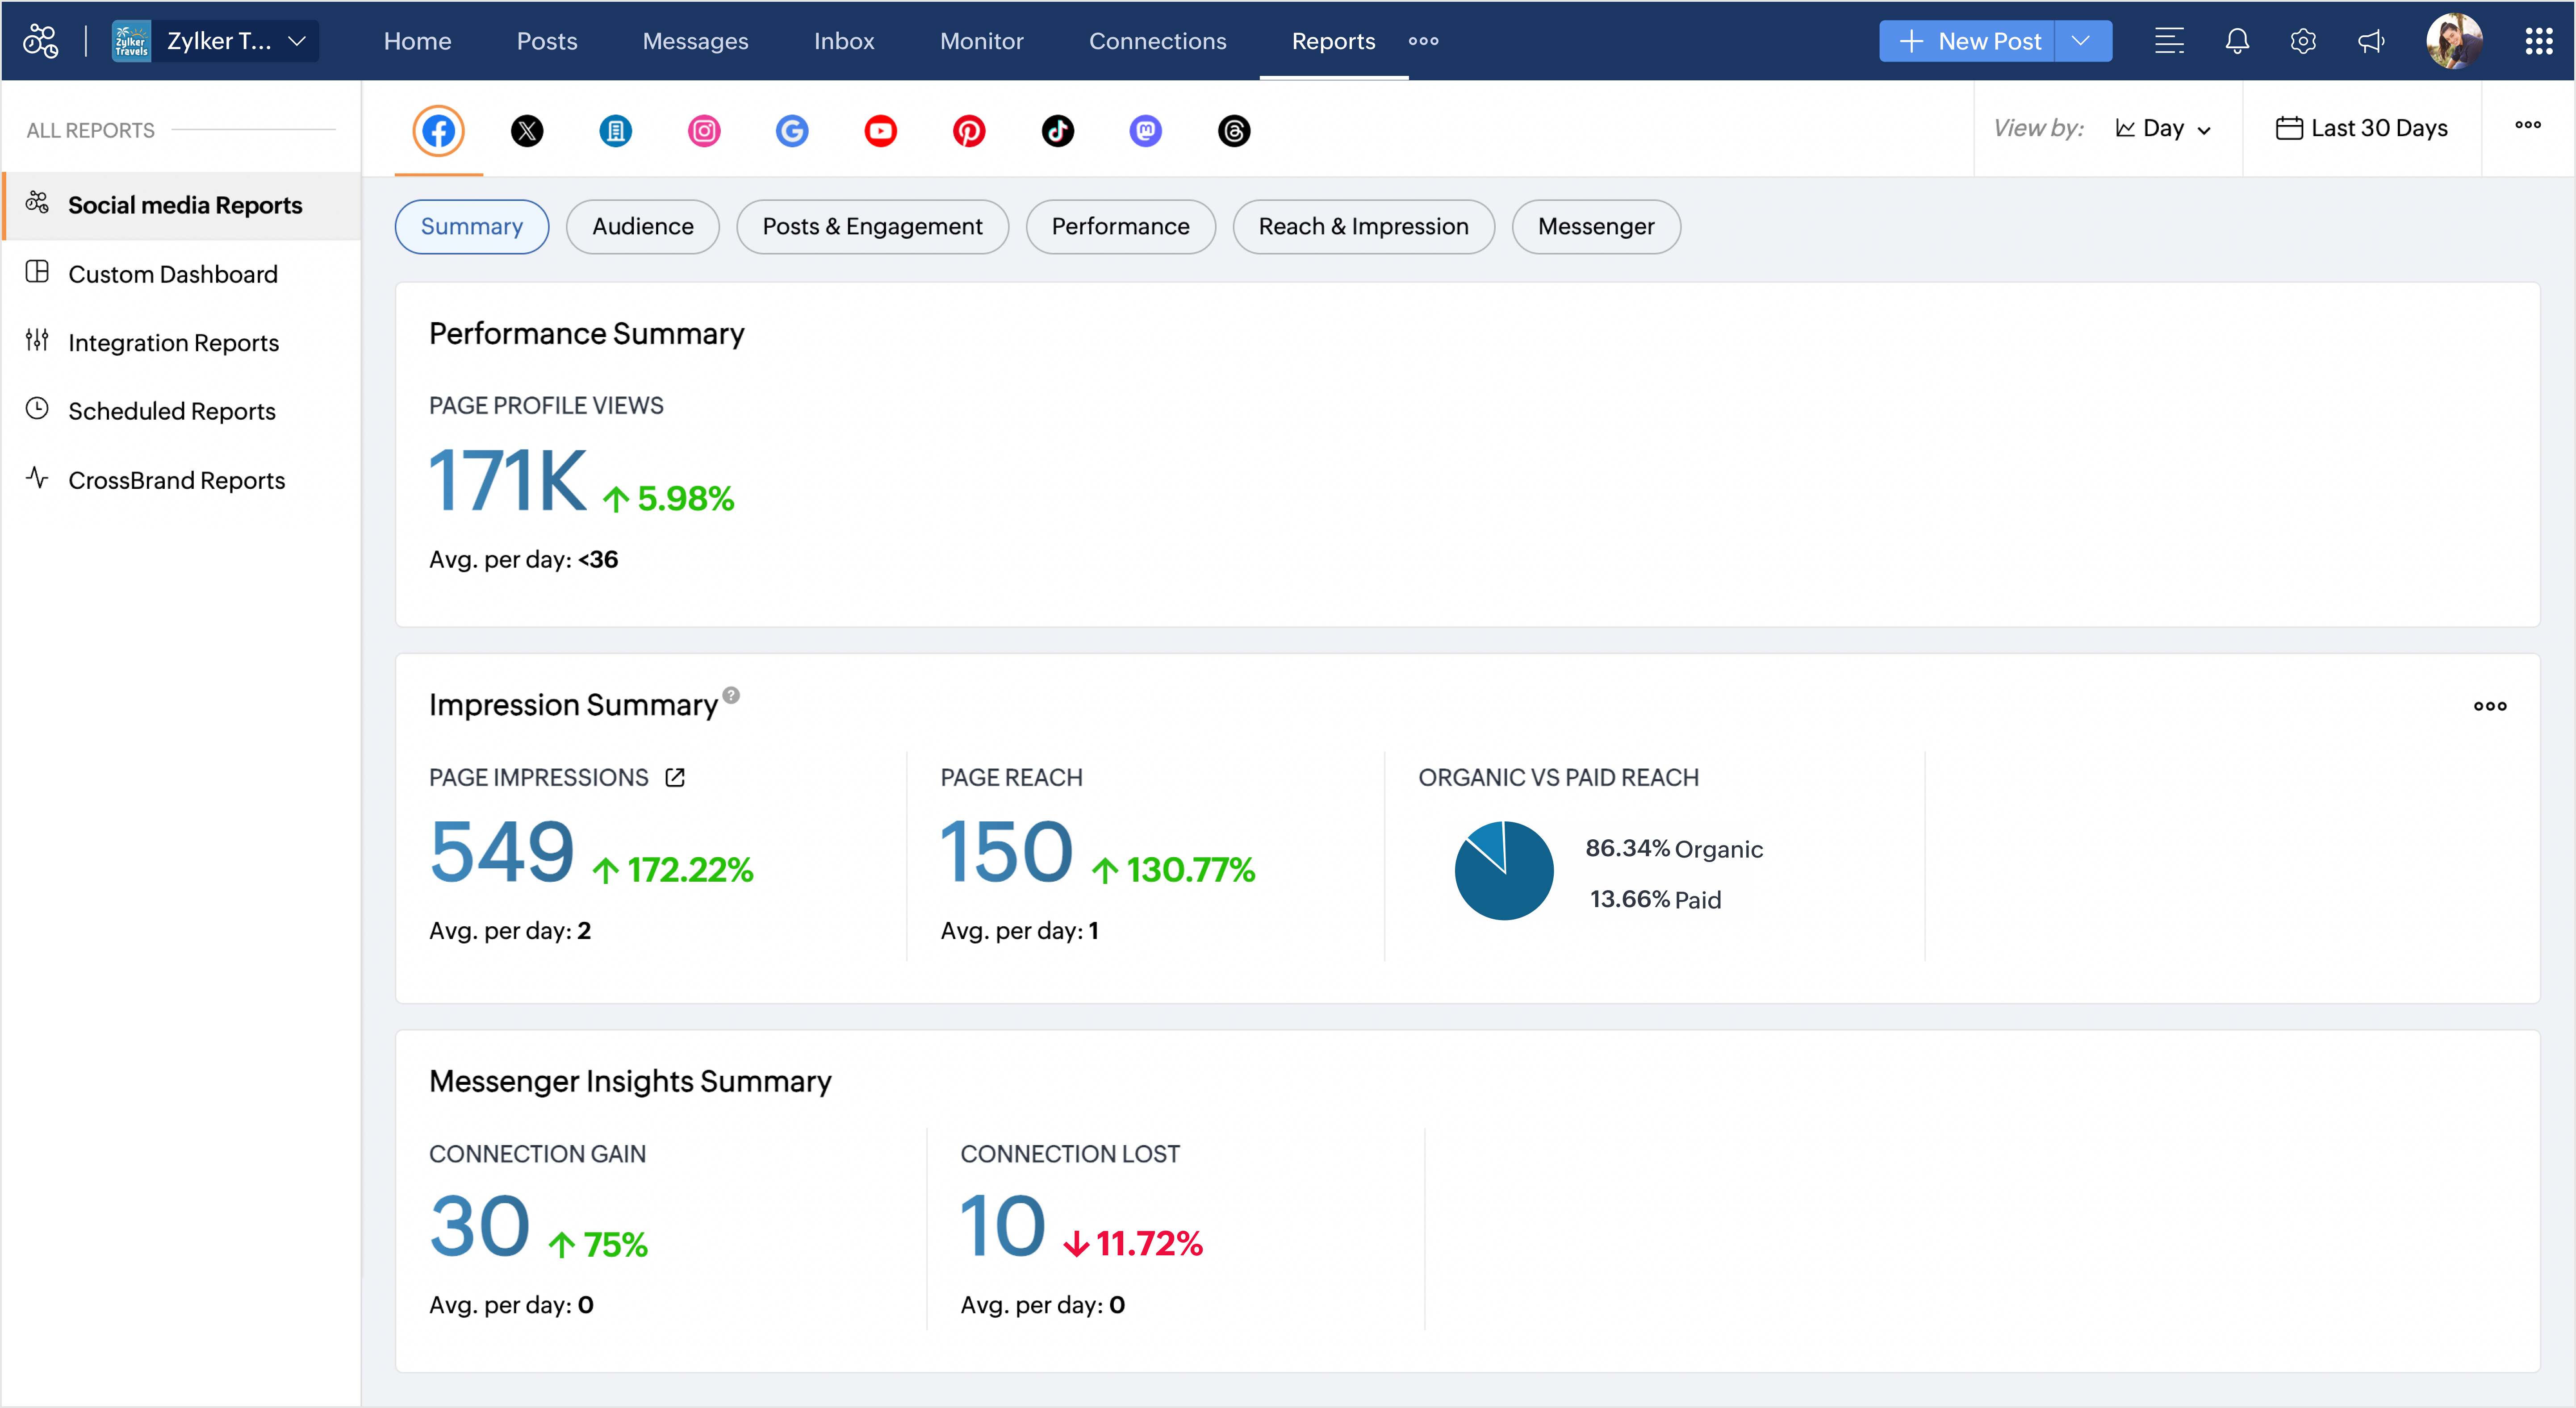Open the View by Day dropdown
The width and height of the screenshot is (2576, 1408).
tap(2163, 129)
